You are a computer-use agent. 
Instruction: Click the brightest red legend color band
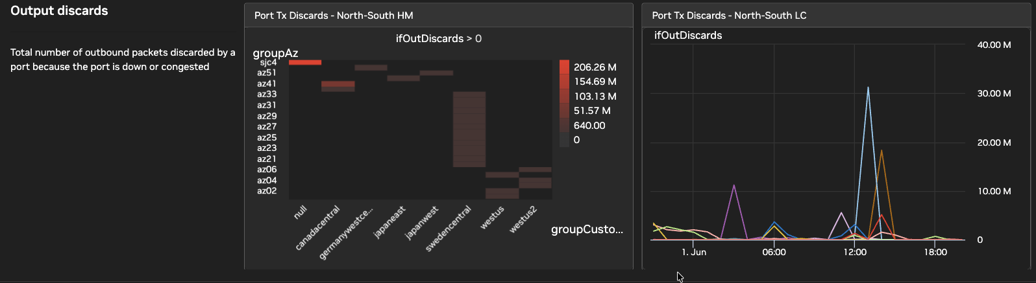(564, 67)
